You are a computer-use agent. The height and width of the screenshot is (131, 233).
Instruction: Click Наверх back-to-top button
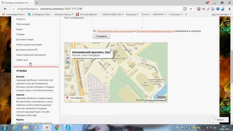(219, 120)
